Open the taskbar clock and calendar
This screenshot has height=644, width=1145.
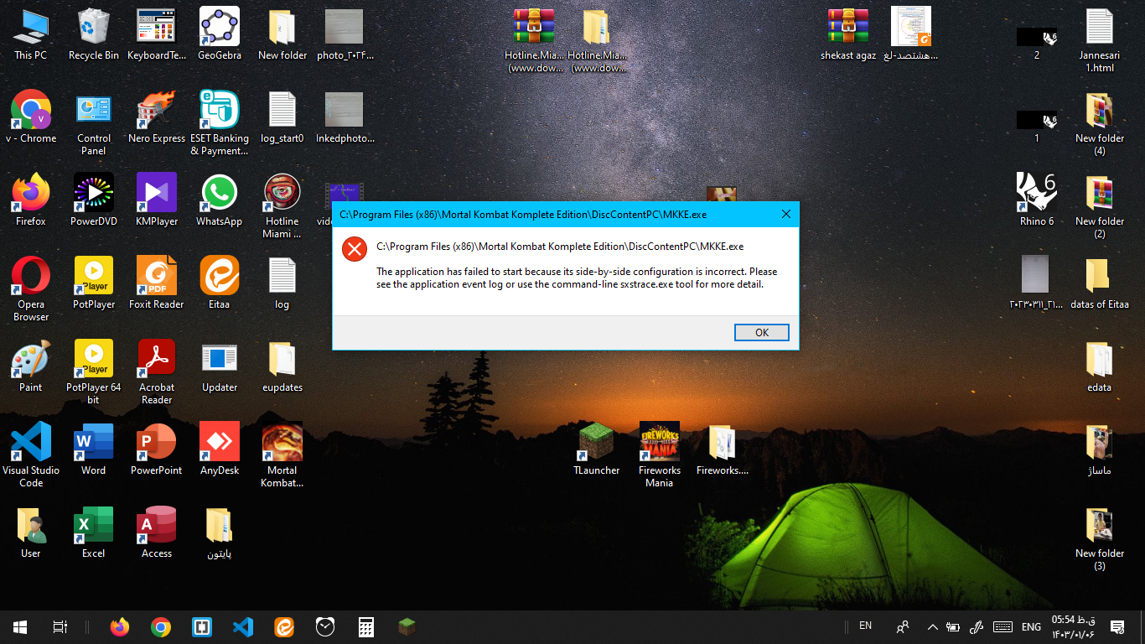[x=1074, y=627]
